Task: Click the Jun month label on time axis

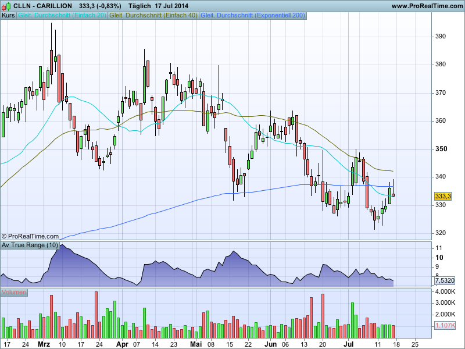Action: point(270,344)
